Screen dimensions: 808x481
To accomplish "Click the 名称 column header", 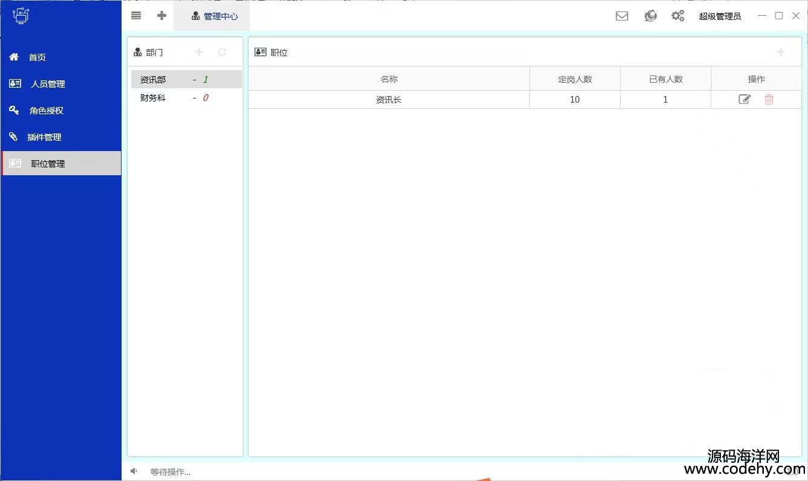I will 389,79.
